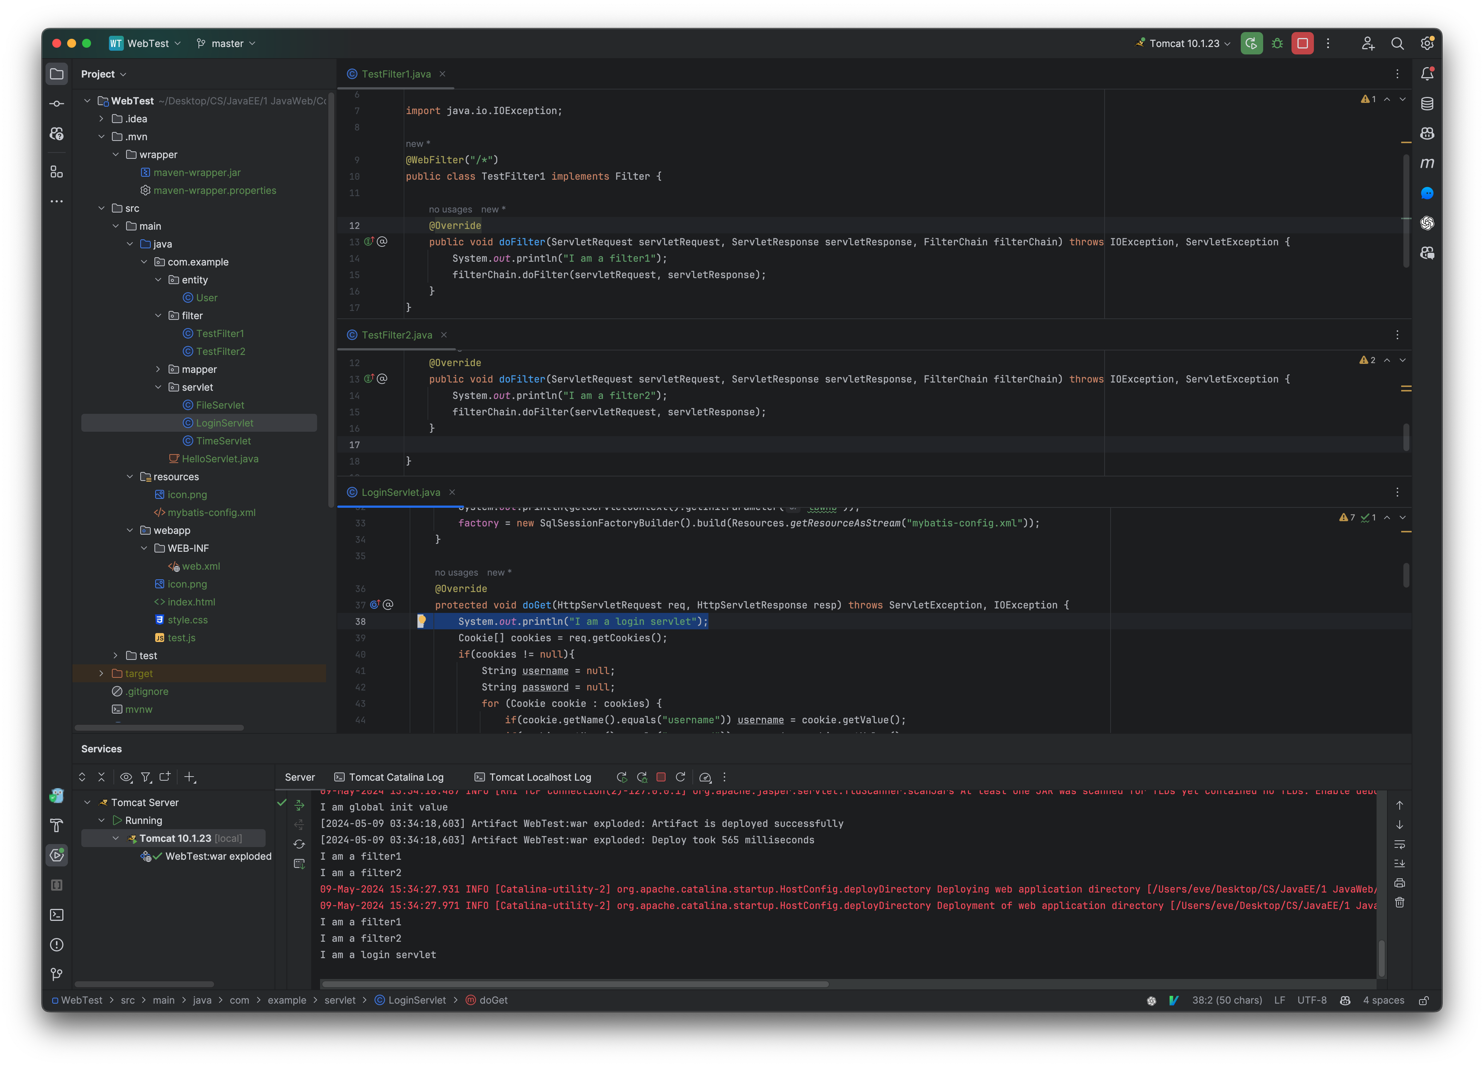Collapse the filter package node
Screen dimensions: 1484x1067
(158, 315)
